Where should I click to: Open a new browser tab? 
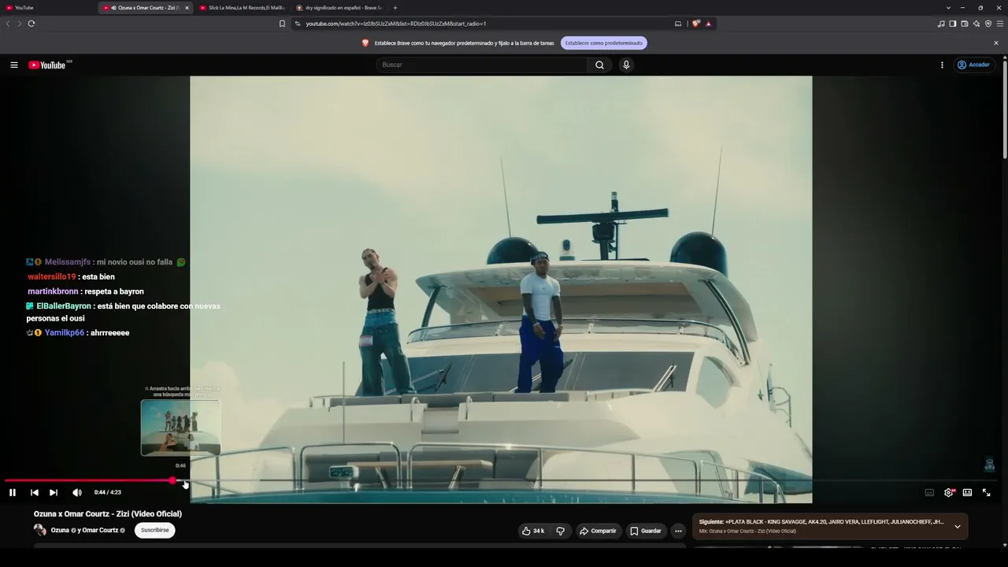395,8
